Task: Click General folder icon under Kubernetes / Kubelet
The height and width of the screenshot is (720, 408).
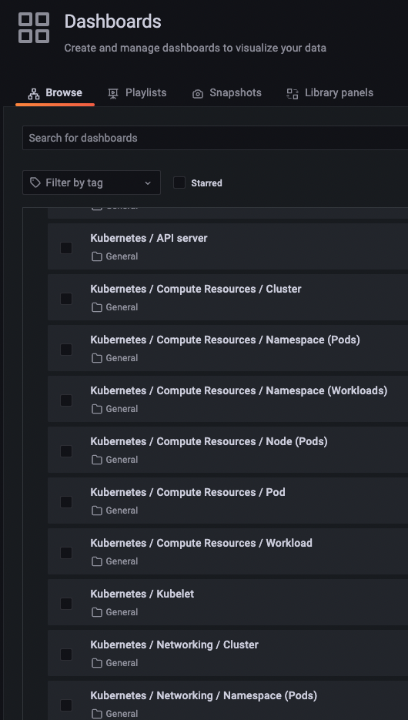Action: tap(96, 612)
